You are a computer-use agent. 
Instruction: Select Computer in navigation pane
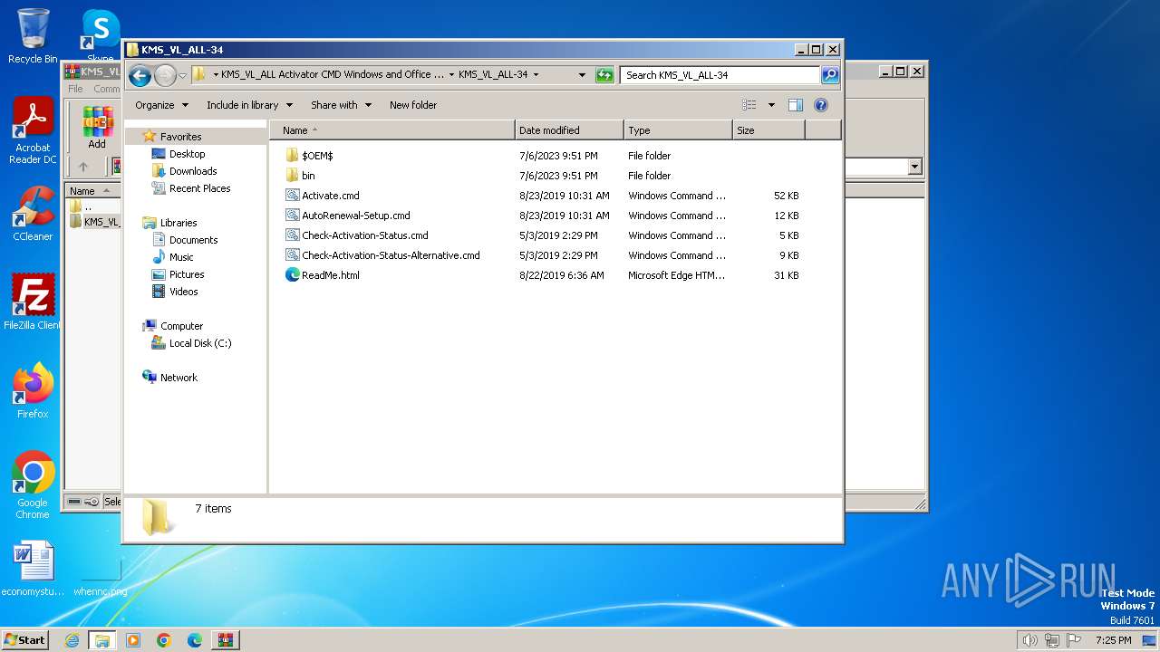[181, 326]
